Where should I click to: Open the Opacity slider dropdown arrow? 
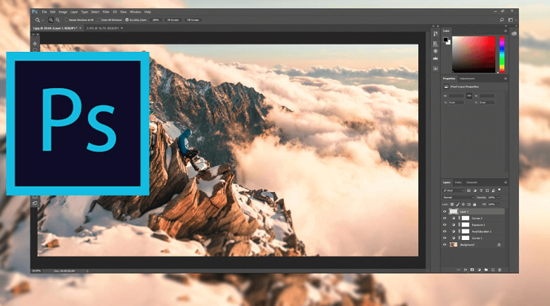(498, 197)
